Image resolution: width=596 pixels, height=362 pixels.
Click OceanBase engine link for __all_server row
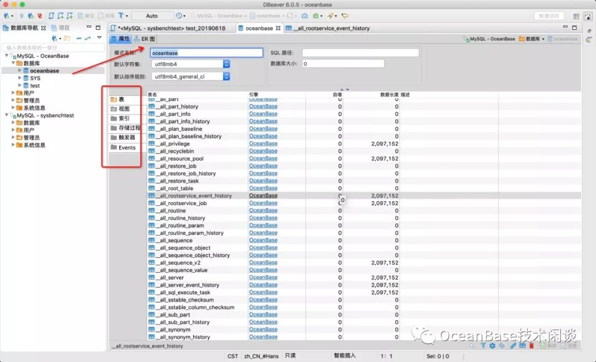coord(263,278)
